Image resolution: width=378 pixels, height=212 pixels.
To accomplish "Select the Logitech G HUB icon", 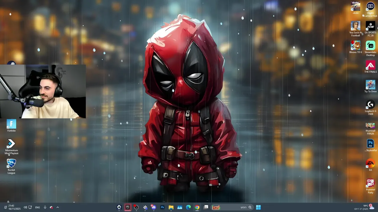I will pos(370,108).
